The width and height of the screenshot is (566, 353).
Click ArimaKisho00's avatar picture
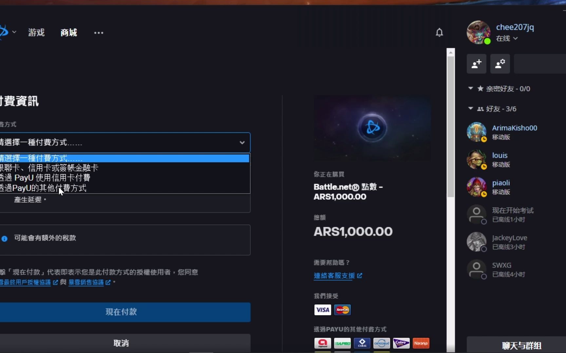477,132
